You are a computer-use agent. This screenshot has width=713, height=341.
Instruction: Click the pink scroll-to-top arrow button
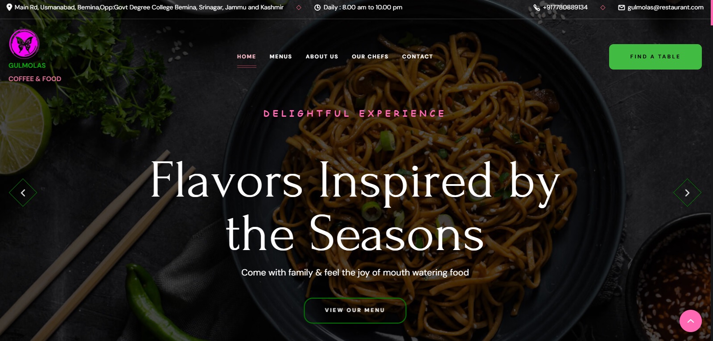[691, 321]
